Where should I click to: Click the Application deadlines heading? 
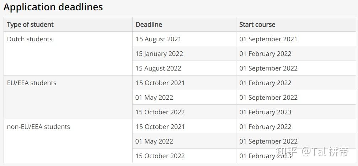tap(53, 7)
